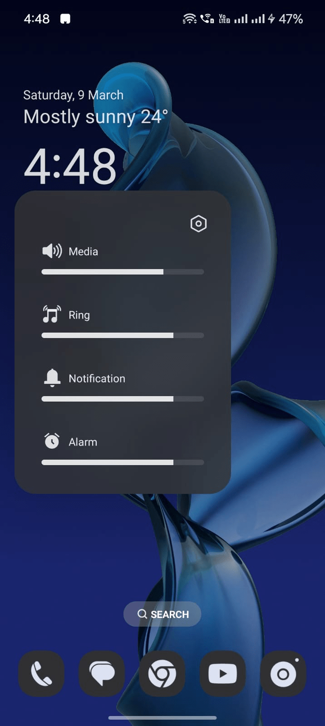
Task: Open sound settings via hexagon gear icon
Action: (x=198, y=223)
